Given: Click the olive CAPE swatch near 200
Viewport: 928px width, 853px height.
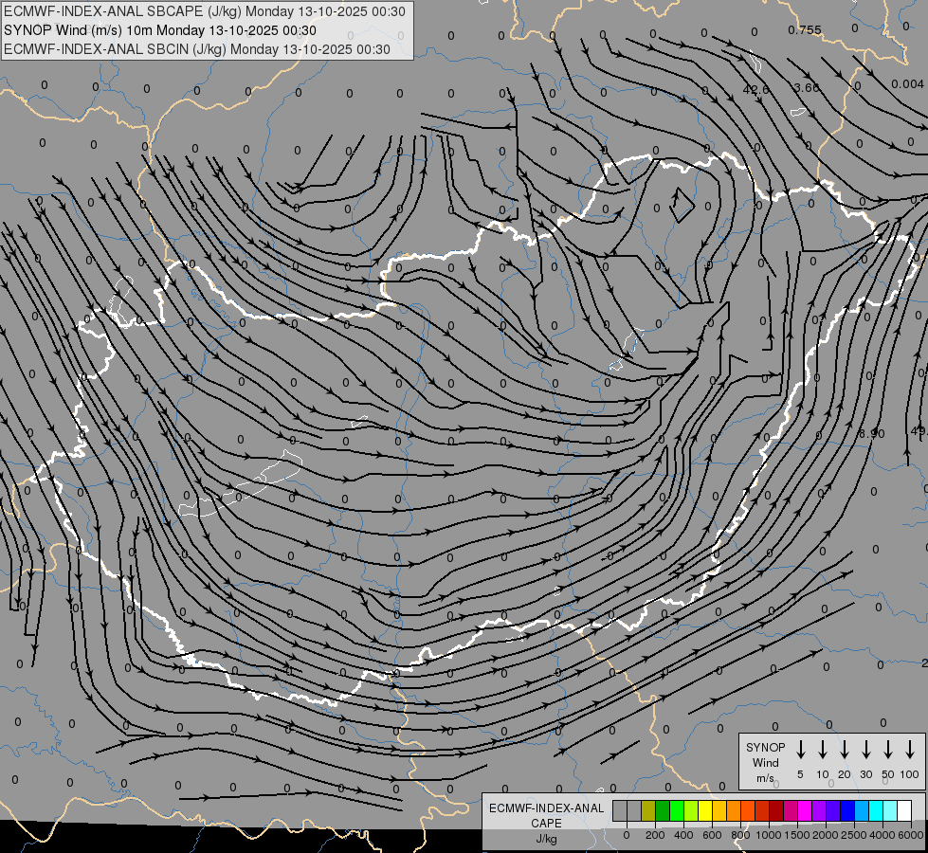Looking at the screenshot, I should tap(648, 810).
